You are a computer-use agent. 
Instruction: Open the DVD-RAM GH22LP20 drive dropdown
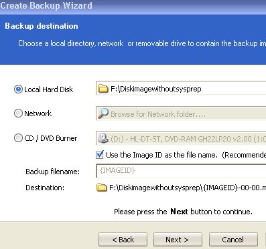181,138
